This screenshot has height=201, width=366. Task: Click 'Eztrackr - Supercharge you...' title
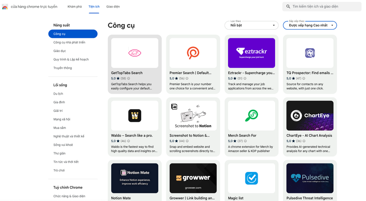(x=252, y=73)
